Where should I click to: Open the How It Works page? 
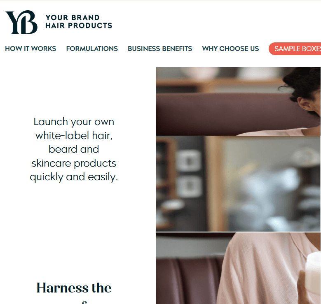[30, 49]
